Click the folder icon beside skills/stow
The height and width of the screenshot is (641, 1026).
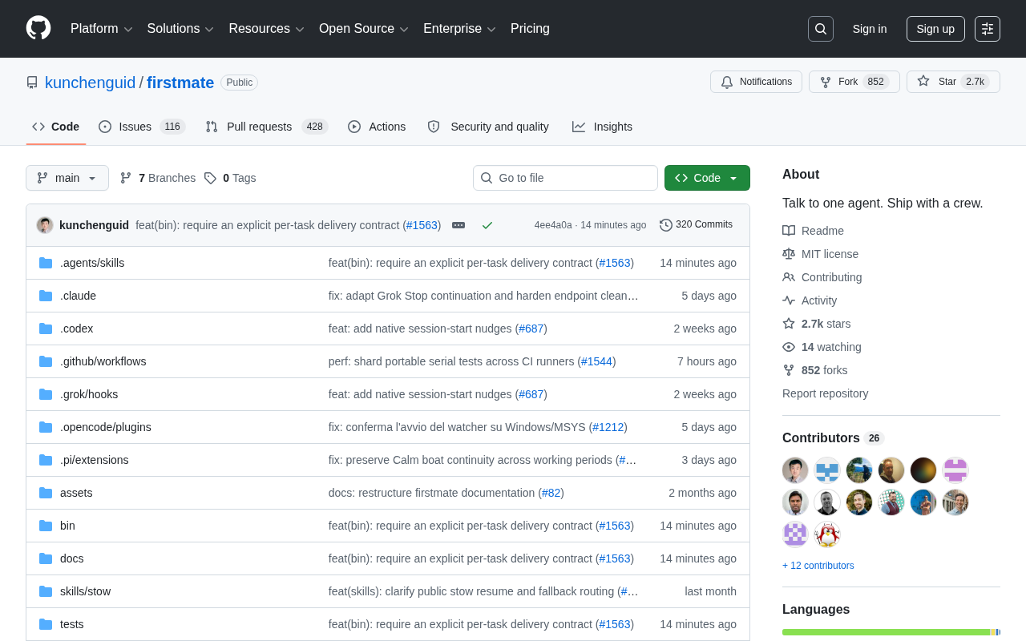46,591
